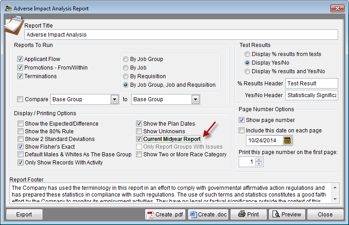Toggle Only Show Records With Activity
The width and height of the screenshot is (349, 225).
(20, 163)
